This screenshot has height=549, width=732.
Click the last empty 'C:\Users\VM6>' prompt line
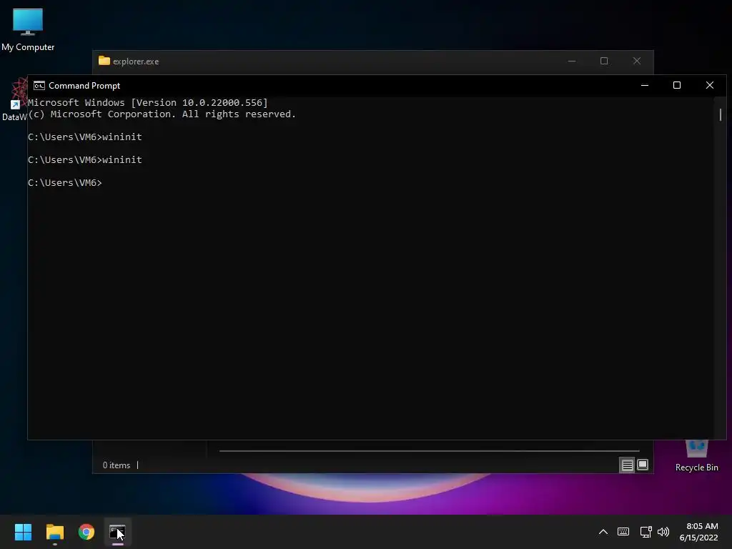[x=65, y=182]
